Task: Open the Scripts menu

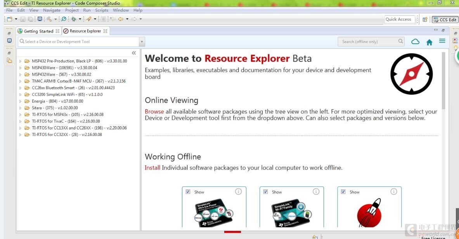Action: (x=102, y=10)
